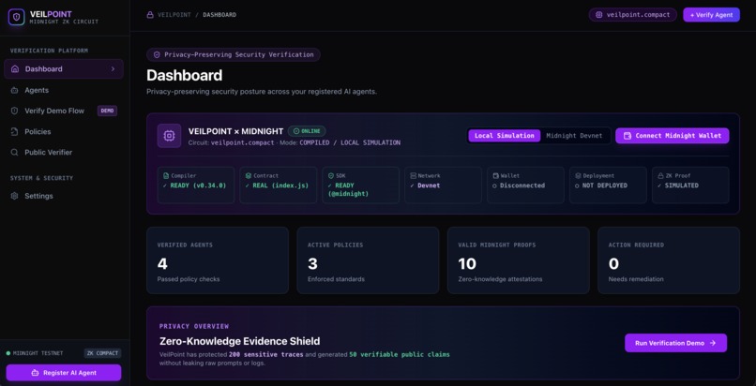Click the DEMO badge in sidebar
Image resolution: width=756 pixels, height=386 pixels.
107,111
